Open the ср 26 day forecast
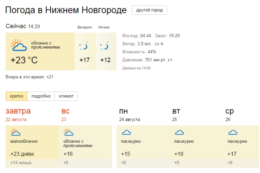This screenshot has height=173, width=260. click(230, 115)
